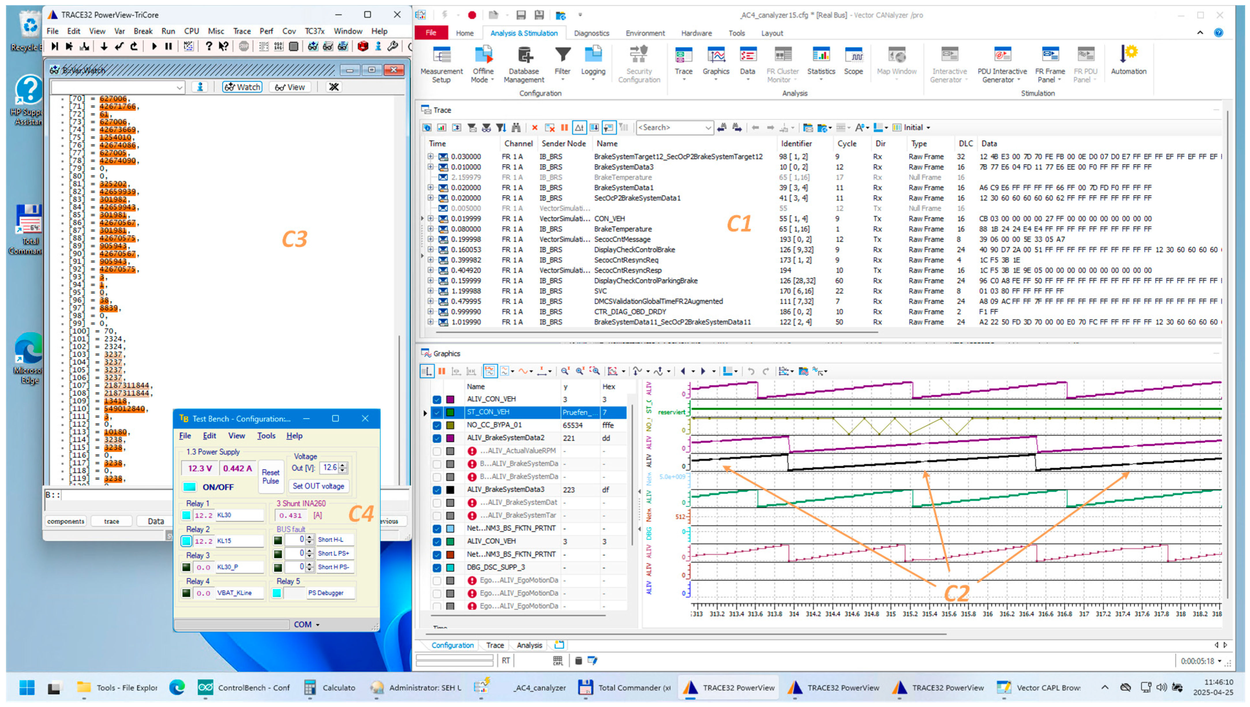Click the Reset Pulse button

(271, 477)
